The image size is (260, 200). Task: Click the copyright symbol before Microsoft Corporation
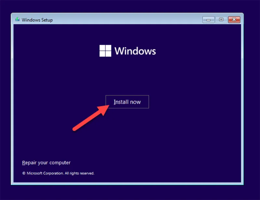(24, 173)
